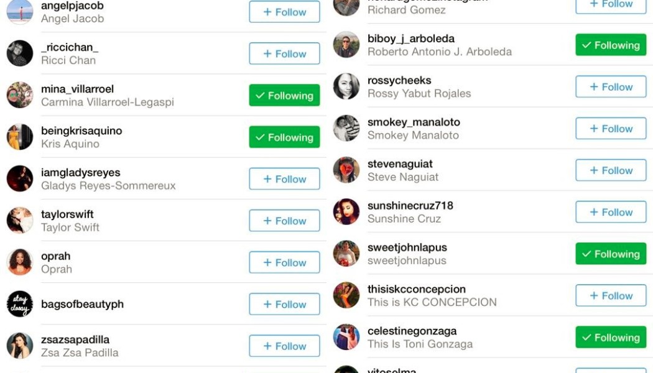Toggle Following for beingkrisaquino
Viewport: 653px width, 373px height.
(284, 137)
